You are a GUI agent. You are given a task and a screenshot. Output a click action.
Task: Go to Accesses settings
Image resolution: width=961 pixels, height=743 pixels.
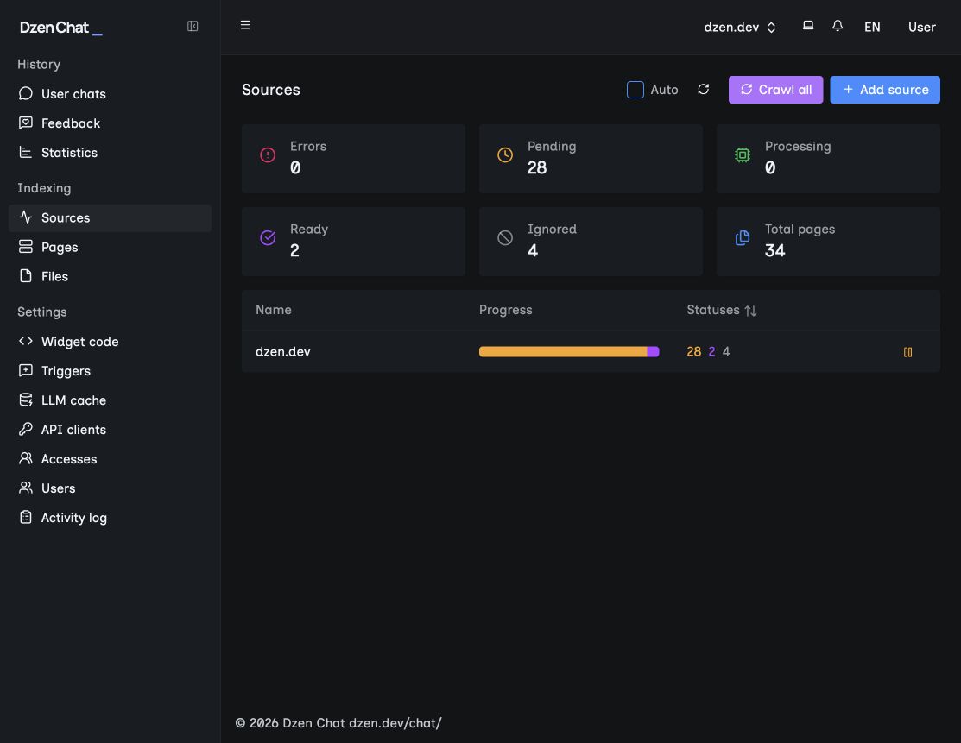[111, 459]
